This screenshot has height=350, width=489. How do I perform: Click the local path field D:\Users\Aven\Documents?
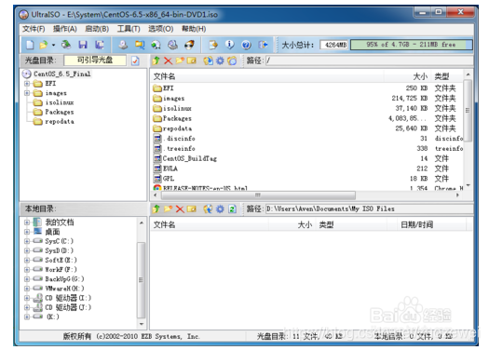point(369,209)
